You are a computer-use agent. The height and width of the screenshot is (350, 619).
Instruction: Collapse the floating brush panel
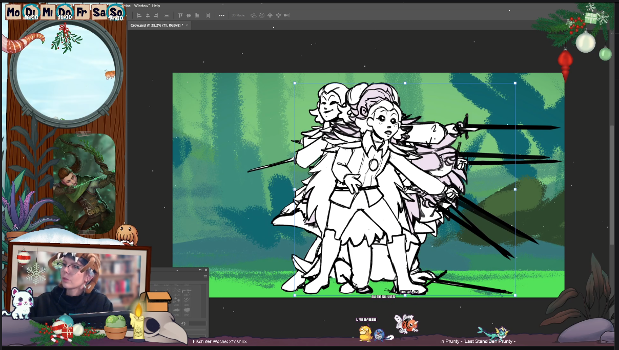(200, 270)
